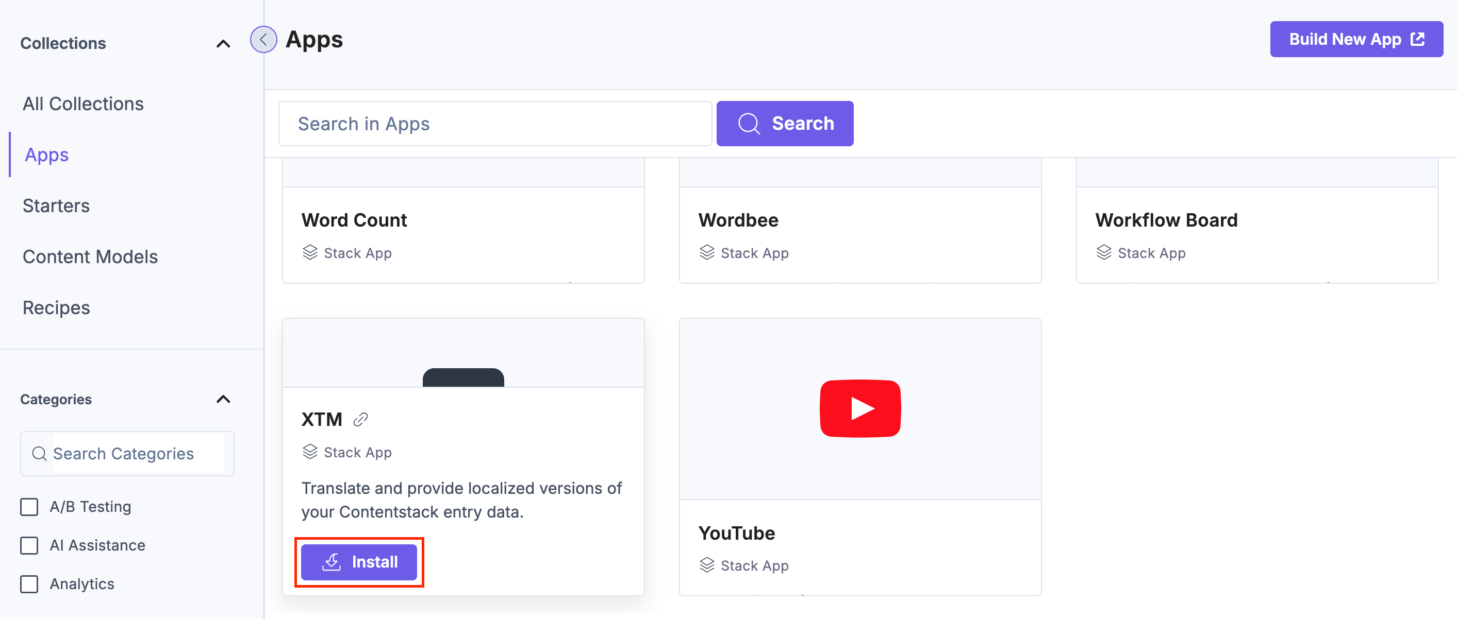Click the purple Search button
The height and width of the screenshot is (619, 1457).
coord(785,124)
